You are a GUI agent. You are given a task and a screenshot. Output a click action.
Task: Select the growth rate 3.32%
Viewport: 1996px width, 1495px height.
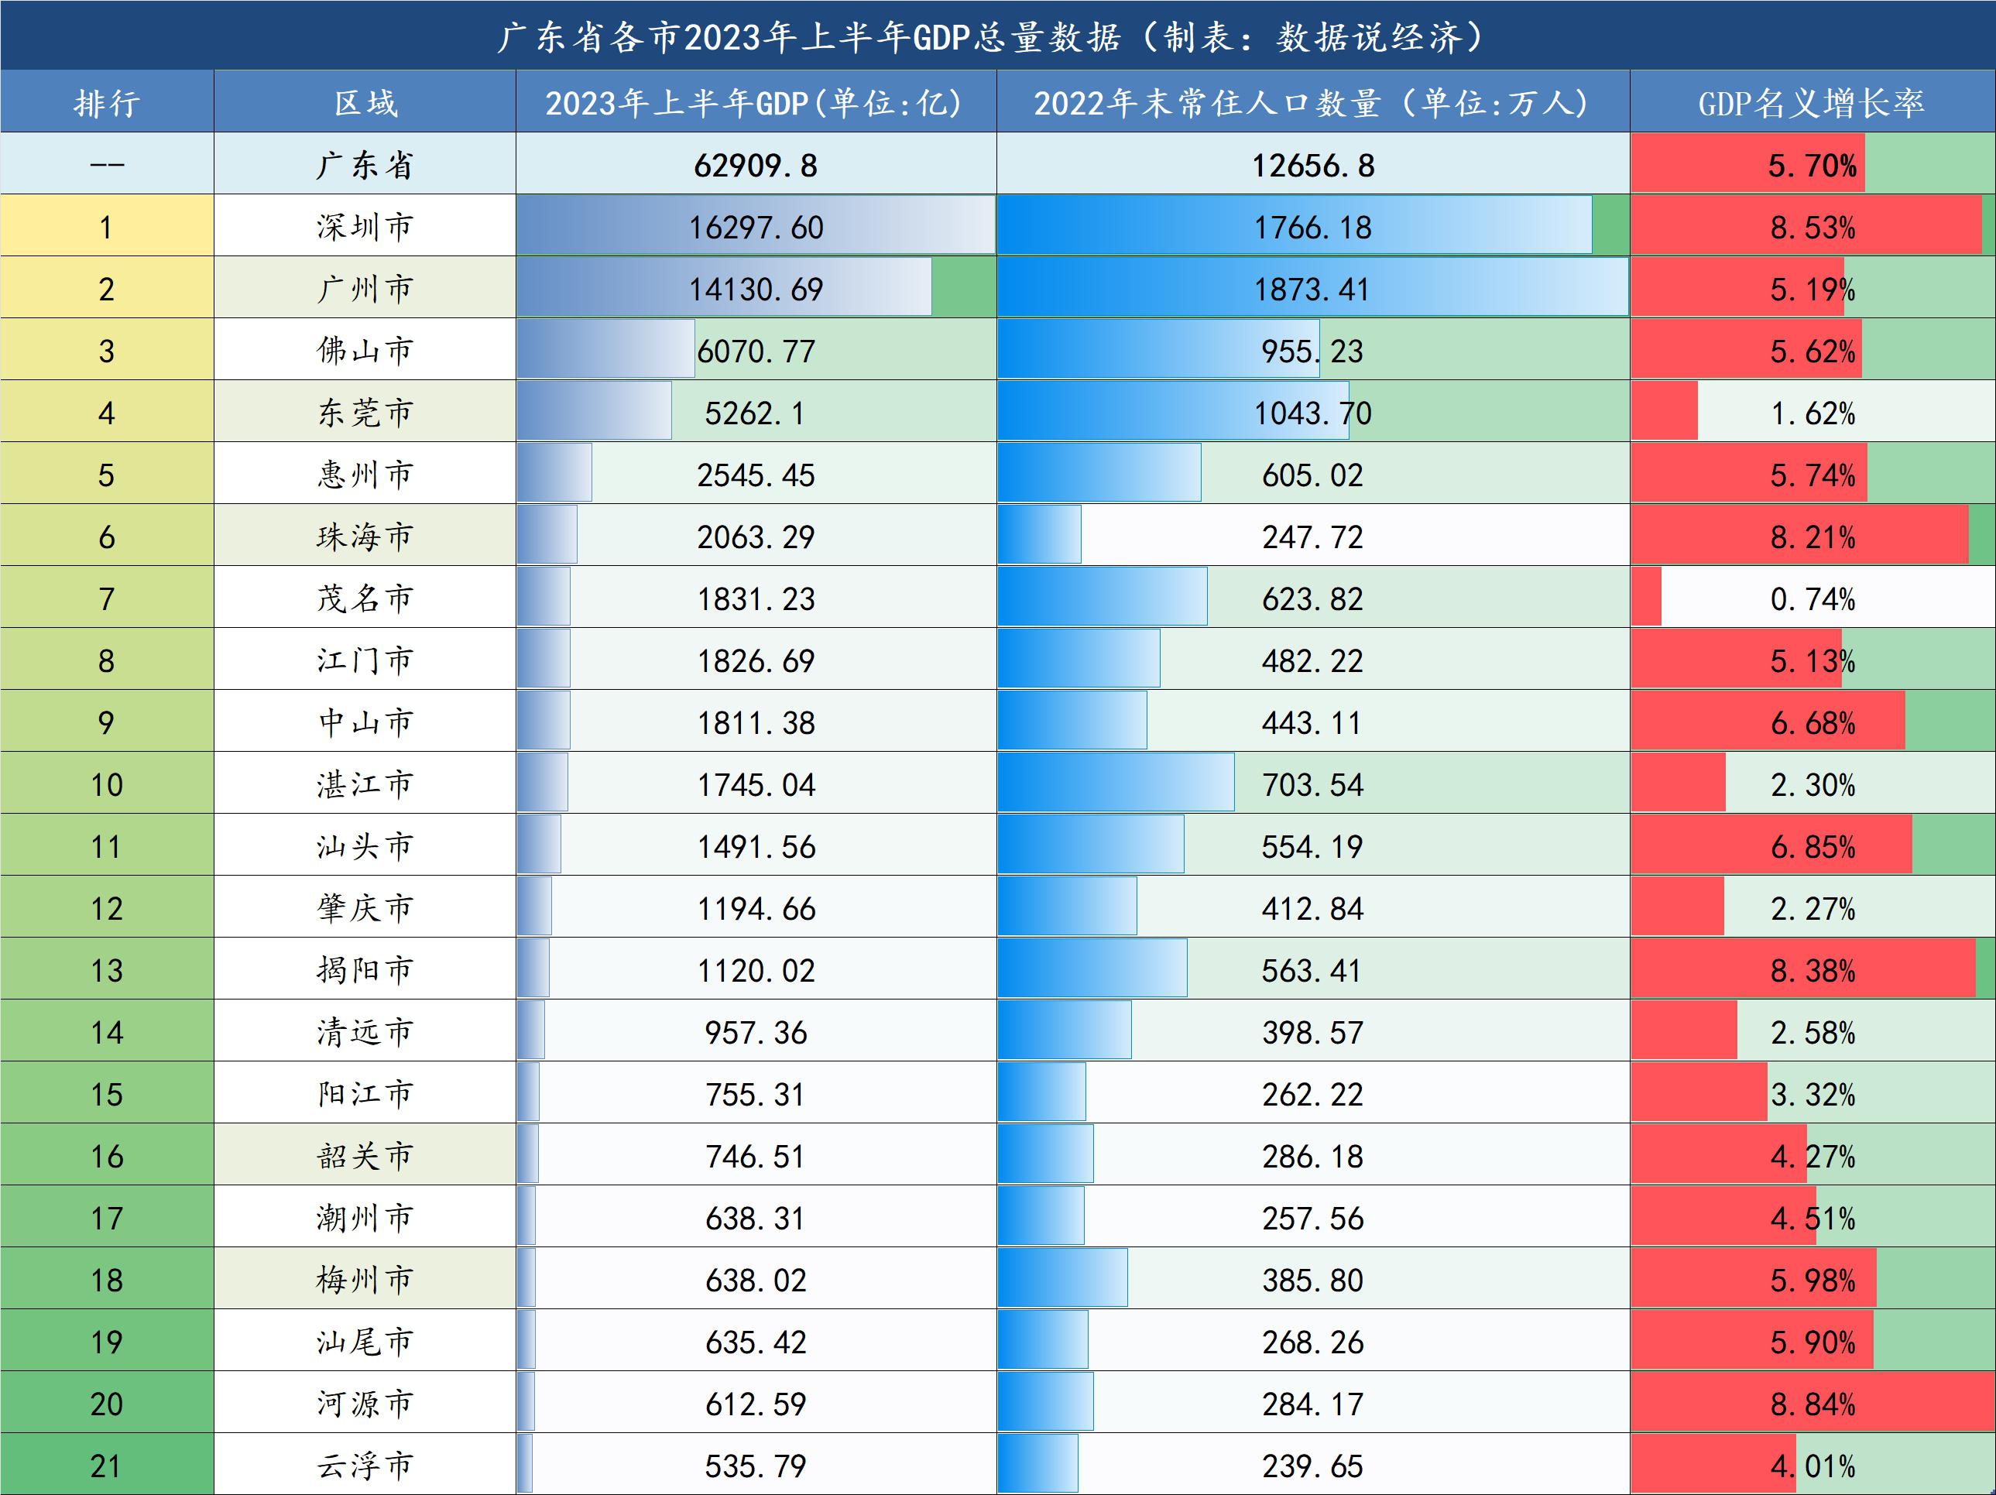(x=1812, y=1095)
